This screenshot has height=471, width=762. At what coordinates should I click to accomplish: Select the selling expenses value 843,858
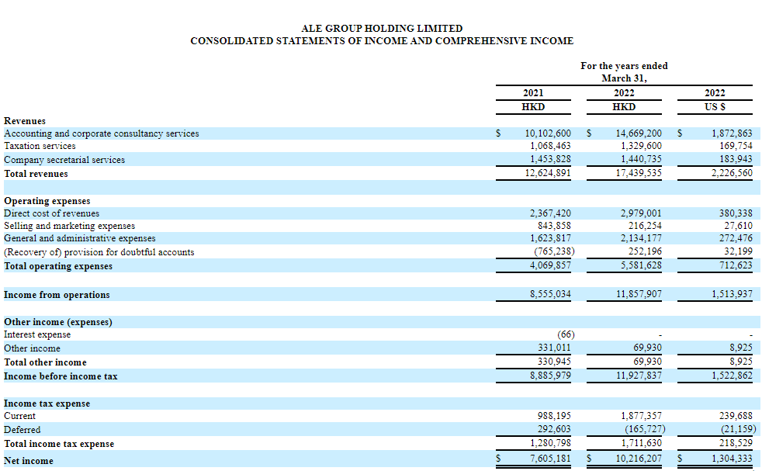coord(554,226)
